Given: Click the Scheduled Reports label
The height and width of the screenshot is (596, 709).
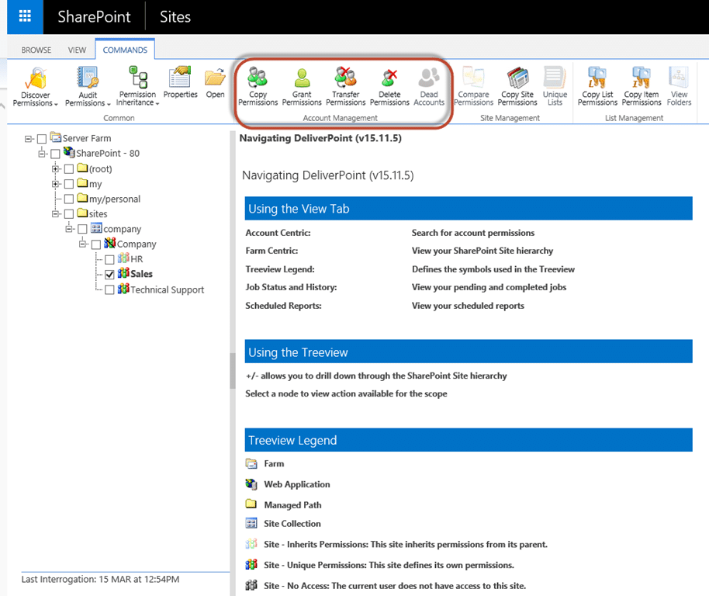Looking at the screenshot, I should click(x=283, y=306).
